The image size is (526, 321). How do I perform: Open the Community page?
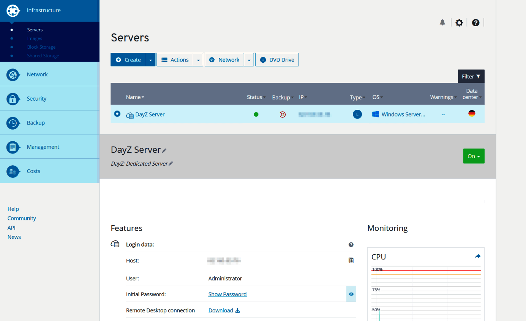click(21, 218)
